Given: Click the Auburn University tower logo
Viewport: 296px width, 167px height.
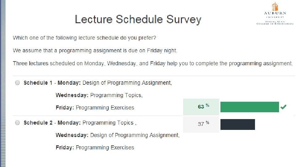Looking at the screenshot, I should tap(275, 6).
